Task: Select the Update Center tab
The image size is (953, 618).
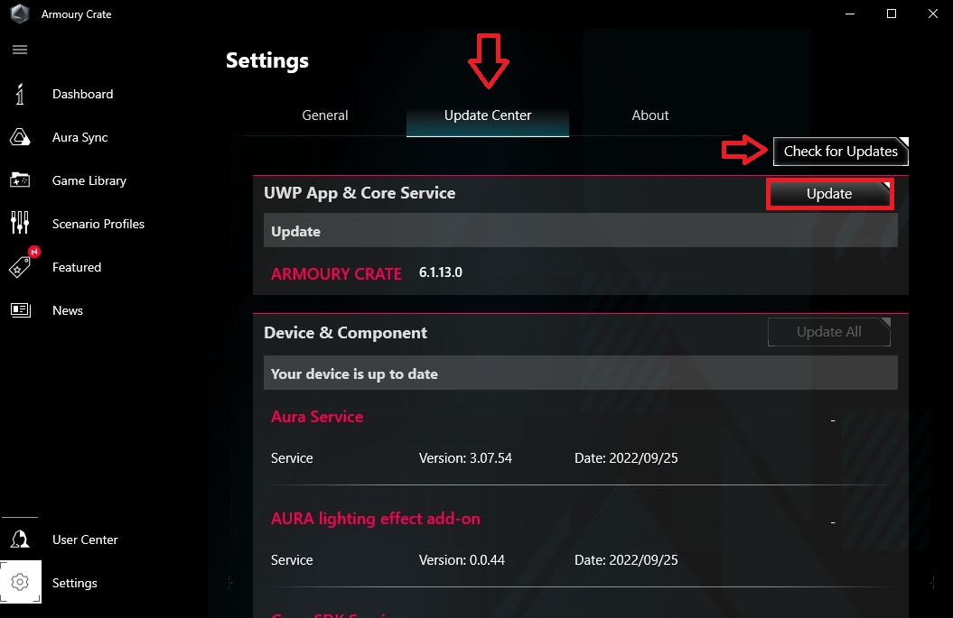Action: 488,115
